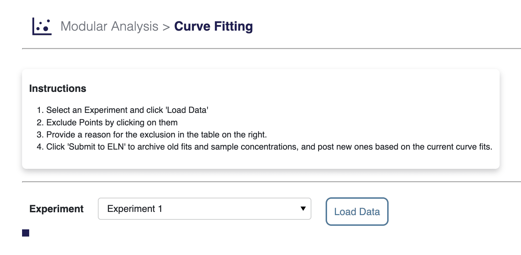Click the Curve Fitting page title
Screen dimensions: 521x255
214,26
